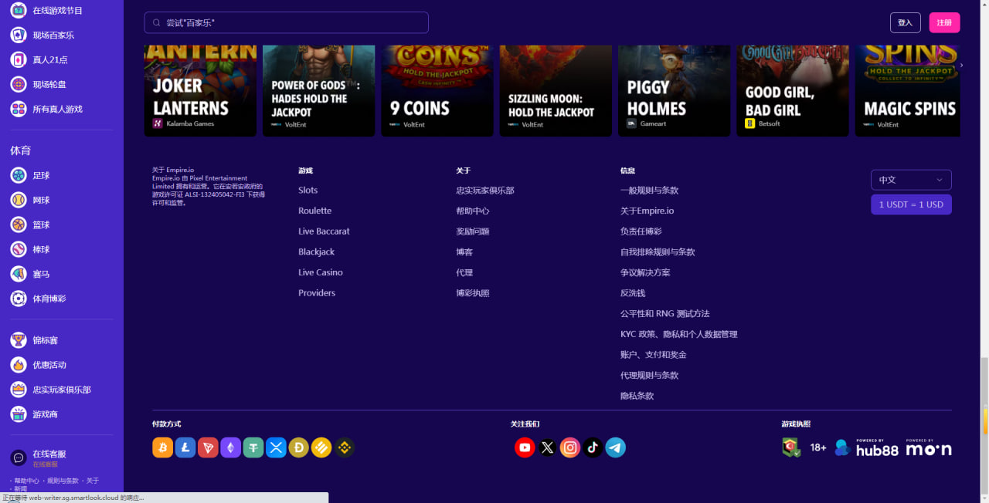Open the Live Casino footer link
Image resolution: width=989 pixels, height=503 pixels.
(321, 272)
